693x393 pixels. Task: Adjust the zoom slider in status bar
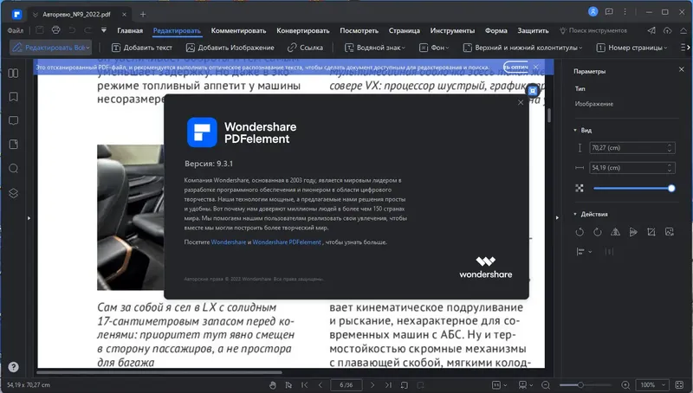(x=586, y=385)
